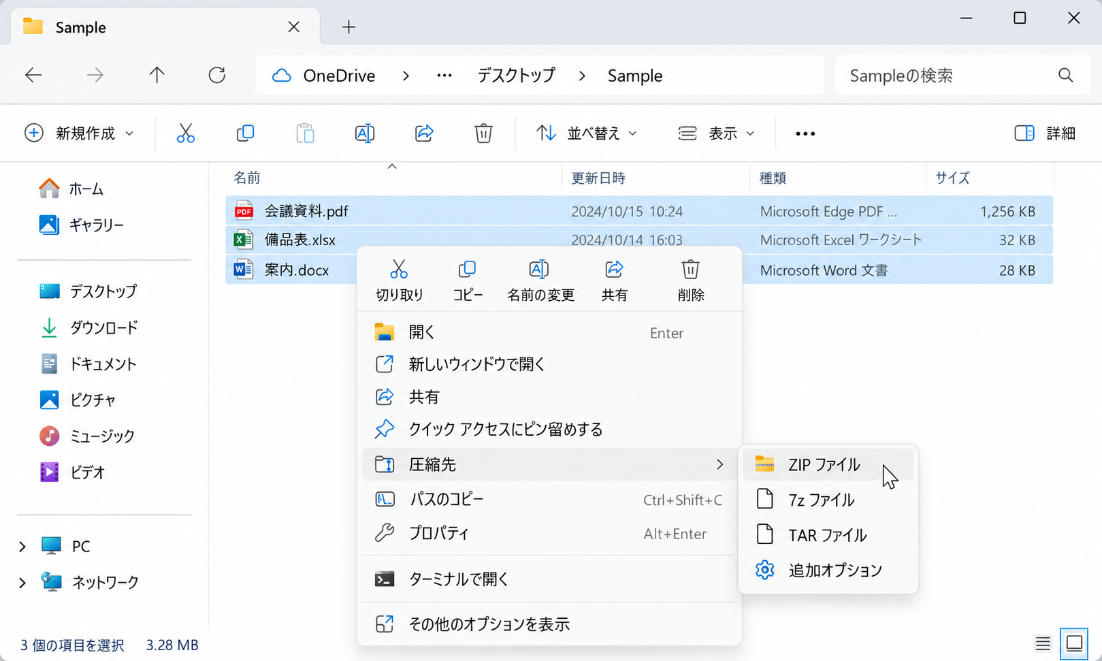Open the 並べ替え sort dropdown

587,133
